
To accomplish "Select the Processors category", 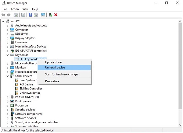I will point(22,105).
